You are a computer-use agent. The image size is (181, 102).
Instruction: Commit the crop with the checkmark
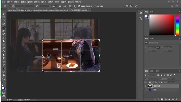pos(136,6)
